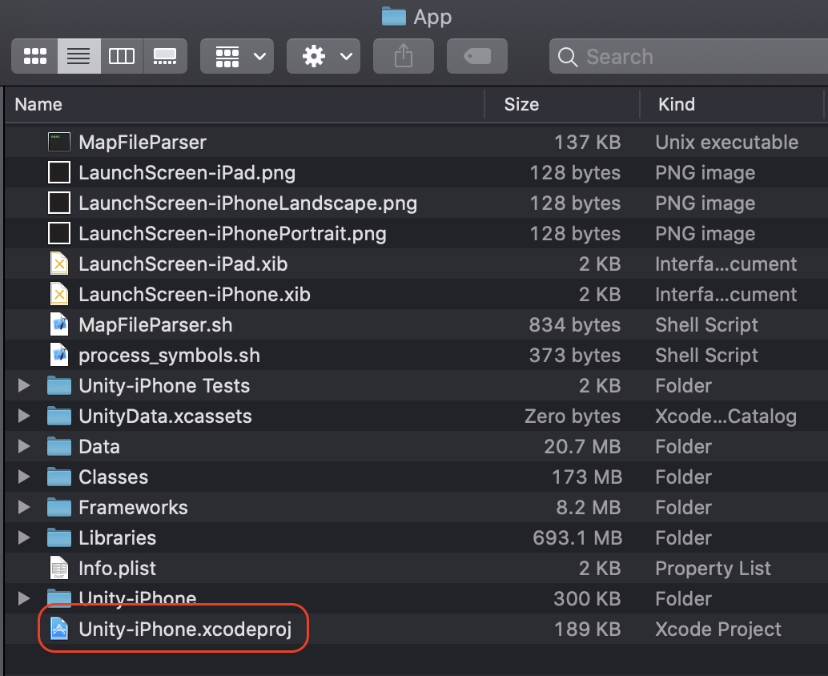
Task: Click the LaunchScreen-iPhone.xib file name
Action: (195, 295)
